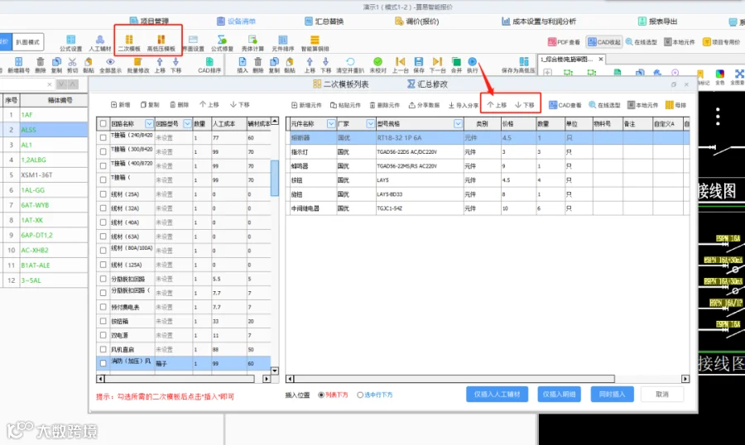Click 仅插入人工辅材 button
The width and height of the screenshot is (745, 445).
[x=497, y=395]
